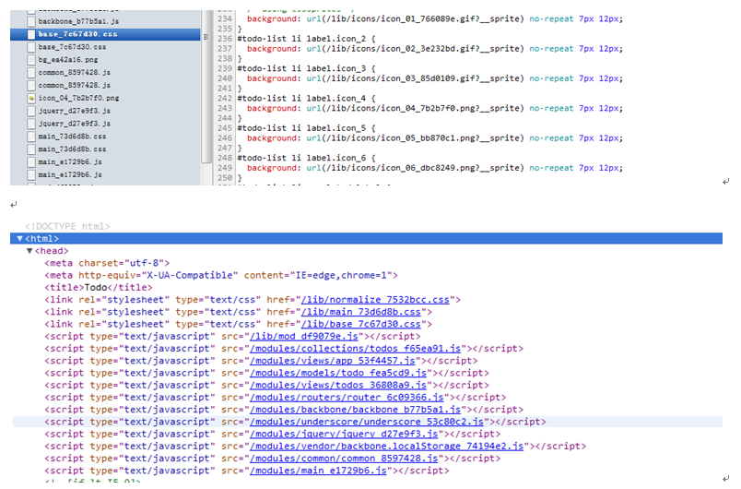Collapse the <head> node triangle
741x489 pixels.
(x=29, y=251)
